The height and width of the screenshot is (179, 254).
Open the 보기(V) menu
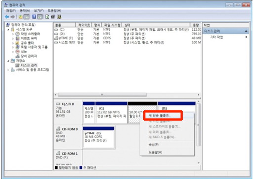39,11
